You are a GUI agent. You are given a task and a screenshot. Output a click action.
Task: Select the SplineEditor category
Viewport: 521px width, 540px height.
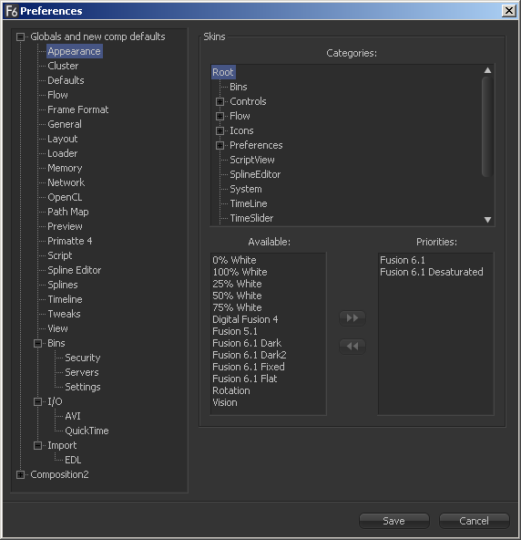coord(255,174)
